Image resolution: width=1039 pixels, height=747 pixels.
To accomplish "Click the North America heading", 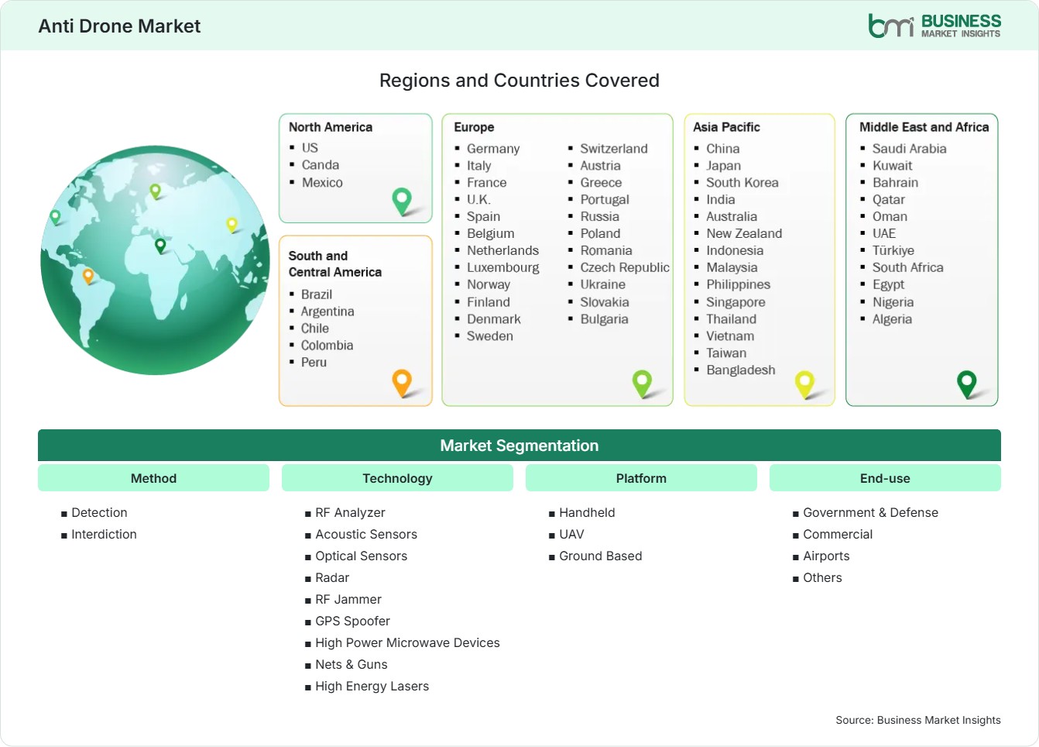I will 331,127.
